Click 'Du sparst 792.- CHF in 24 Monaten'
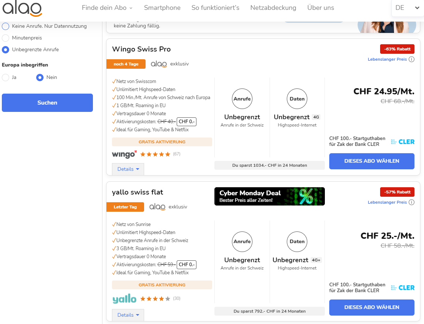Image resolution: width=424 pixels, height=324 pixels. pos(269,311)
